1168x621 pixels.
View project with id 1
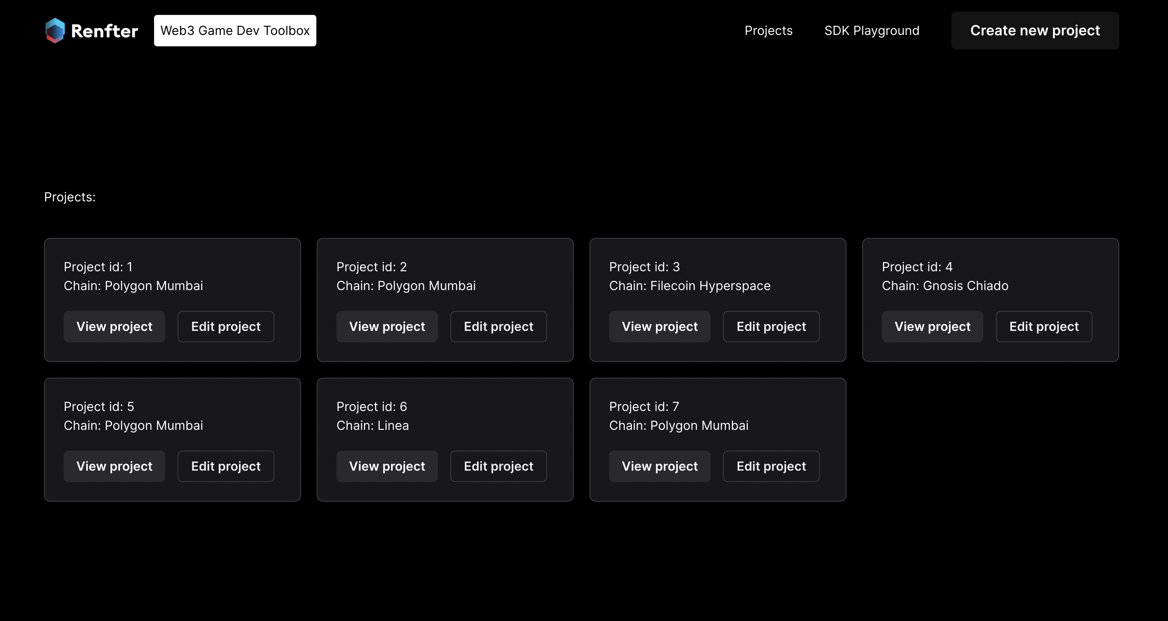114,326
